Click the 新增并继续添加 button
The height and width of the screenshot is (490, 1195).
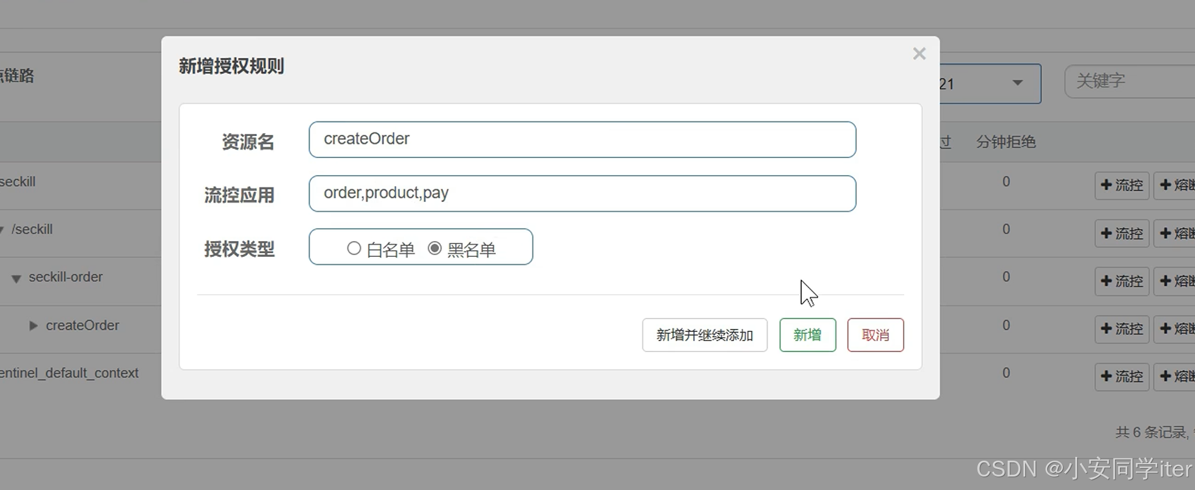pyautogui.click(x=705, y=335)
